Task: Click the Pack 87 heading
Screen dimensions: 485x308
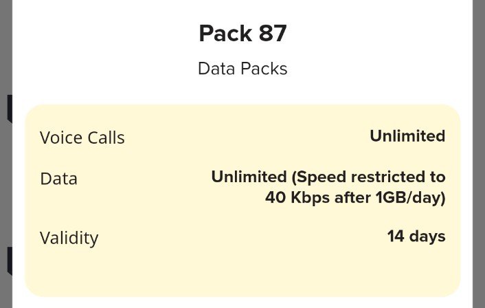Action: click(x=242, y=33)
